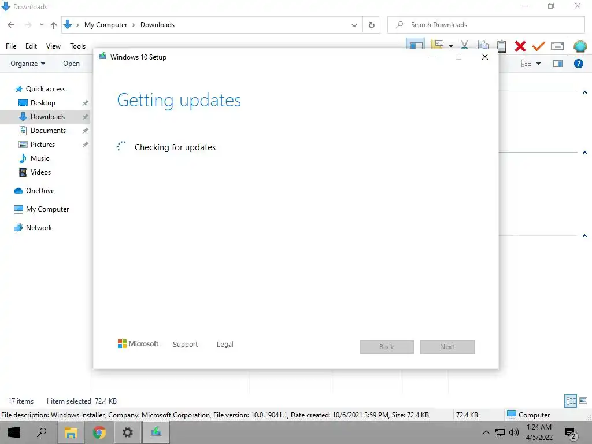This screenshot has width=592, height=444.
Task: Go back with the Explorer back arrow
Action: (x=11, y=25)
